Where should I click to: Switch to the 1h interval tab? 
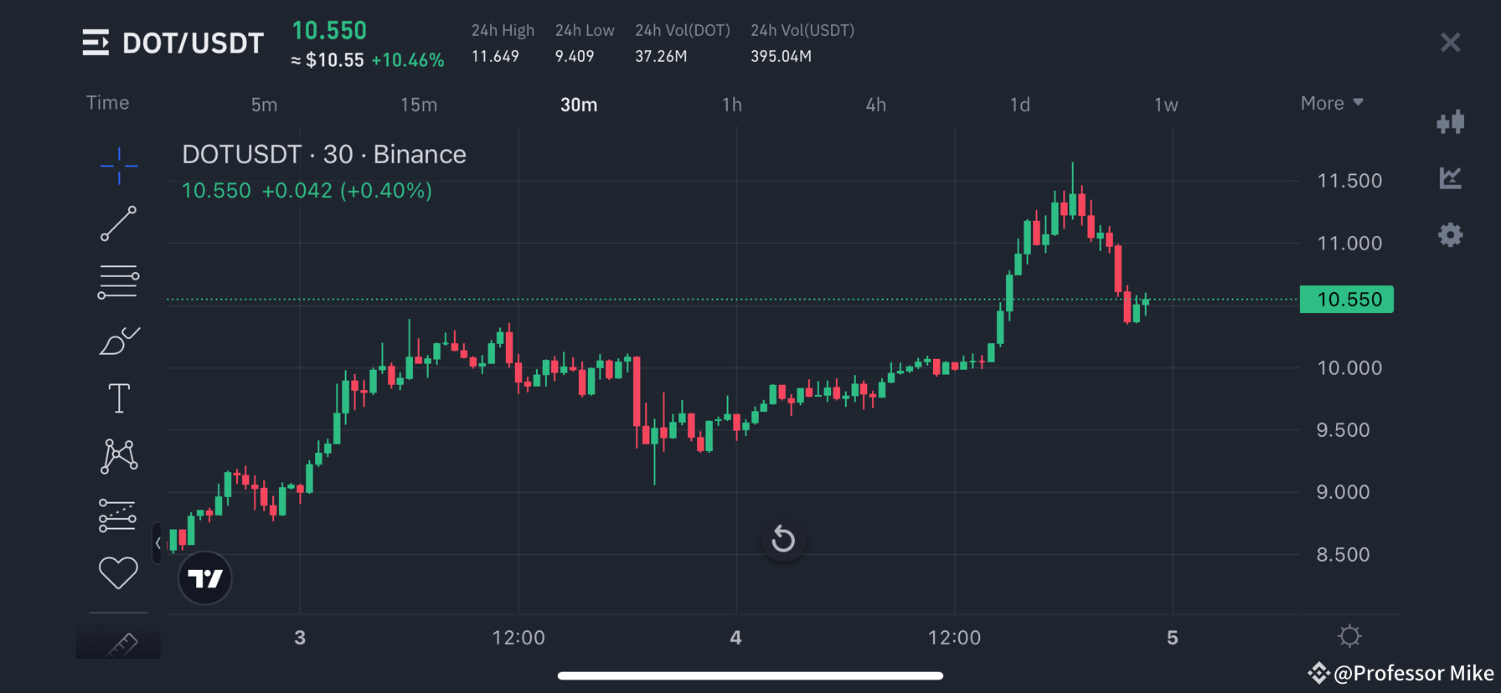pyautogui.click(x=731, y=105)
